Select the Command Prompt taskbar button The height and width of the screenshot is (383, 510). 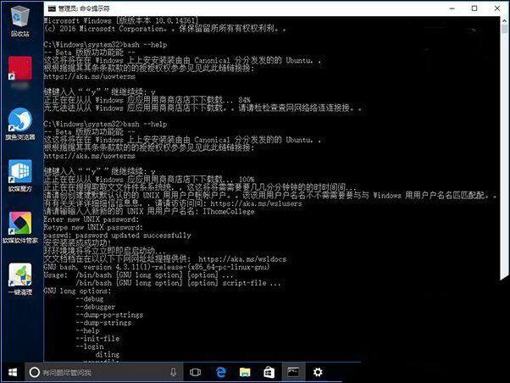tap(293, 372)
